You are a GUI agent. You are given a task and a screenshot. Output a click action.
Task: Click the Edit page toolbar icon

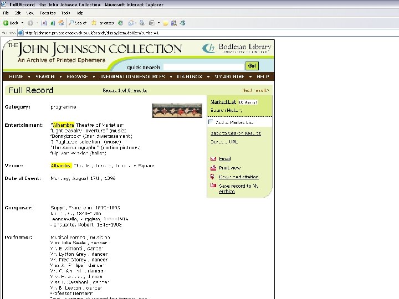pos(152,23)
